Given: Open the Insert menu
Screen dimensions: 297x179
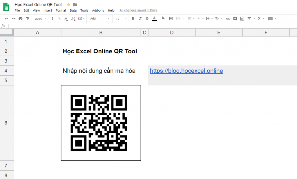Looking at the screenshot, I should click(x=48, y=10).
